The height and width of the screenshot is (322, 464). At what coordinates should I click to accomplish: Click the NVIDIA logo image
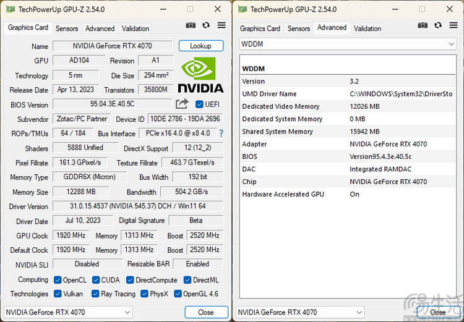pos(200,75)
